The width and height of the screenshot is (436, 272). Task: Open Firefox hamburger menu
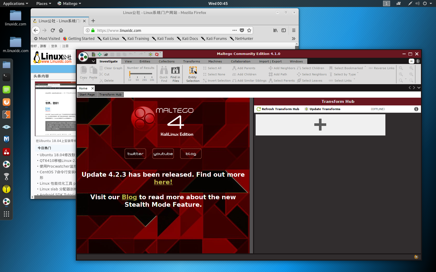[x=294, y=30]
